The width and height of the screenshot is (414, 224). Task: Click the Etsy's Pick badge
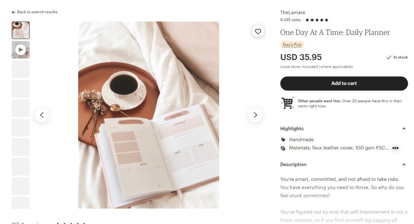pyautogui.click(x=292, y=44)
